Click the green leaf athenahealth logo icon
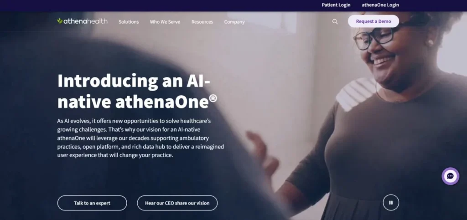 point(60,21)
